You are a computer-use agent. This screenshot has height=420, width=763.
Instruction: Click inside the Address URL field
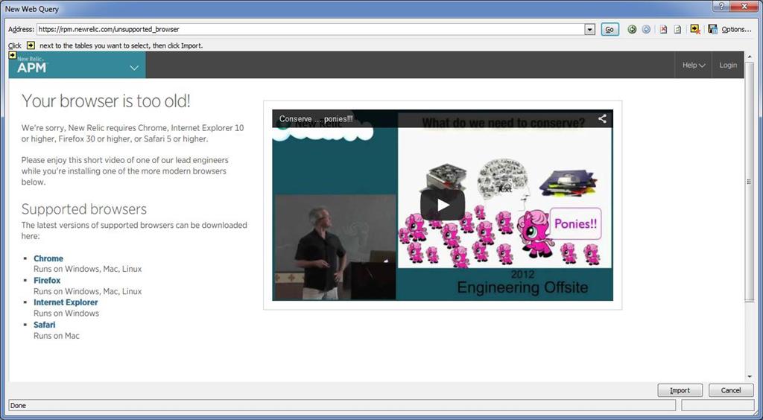click(x=311, y=30)
